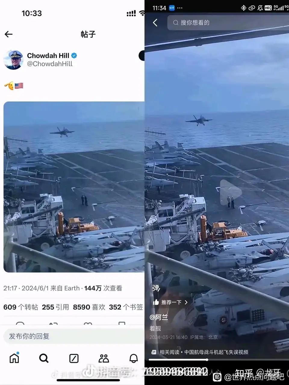Viewport: 289px width, 385px height.
Task: Open the @ChowdahHill handle
Action: [50, 64]
